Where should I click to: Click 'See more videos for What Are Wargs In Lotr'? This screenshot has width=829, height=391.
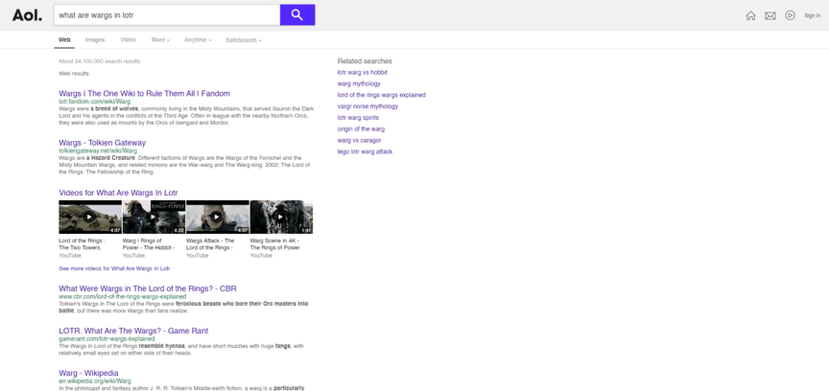114,268
